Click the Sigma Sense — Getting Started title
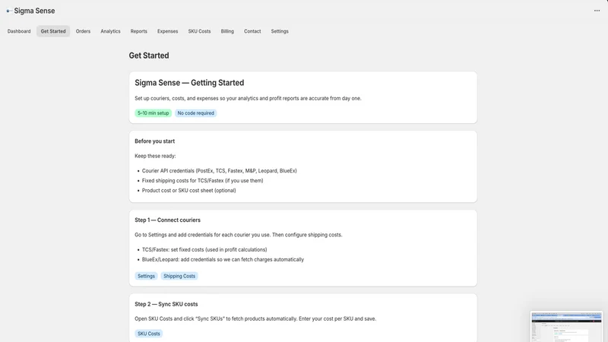The image size is (608, 342). point(189,83)
